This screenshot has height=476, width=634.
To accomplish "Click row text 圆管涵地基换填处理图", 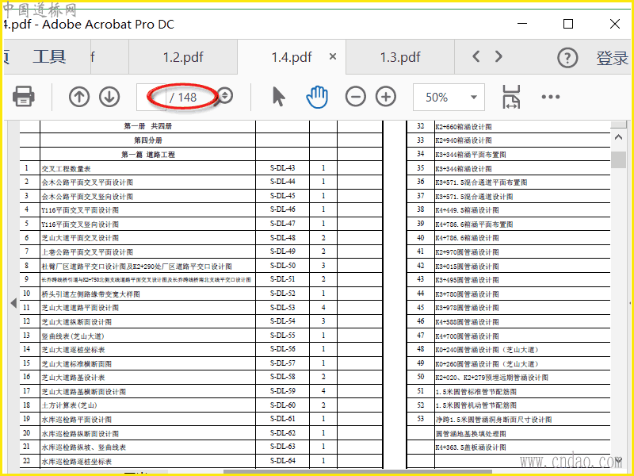I will pyautogui.click(x=471, y=434).
